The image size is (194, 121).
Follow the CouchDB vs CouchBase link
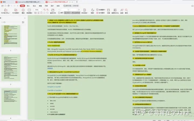(55, 90)
